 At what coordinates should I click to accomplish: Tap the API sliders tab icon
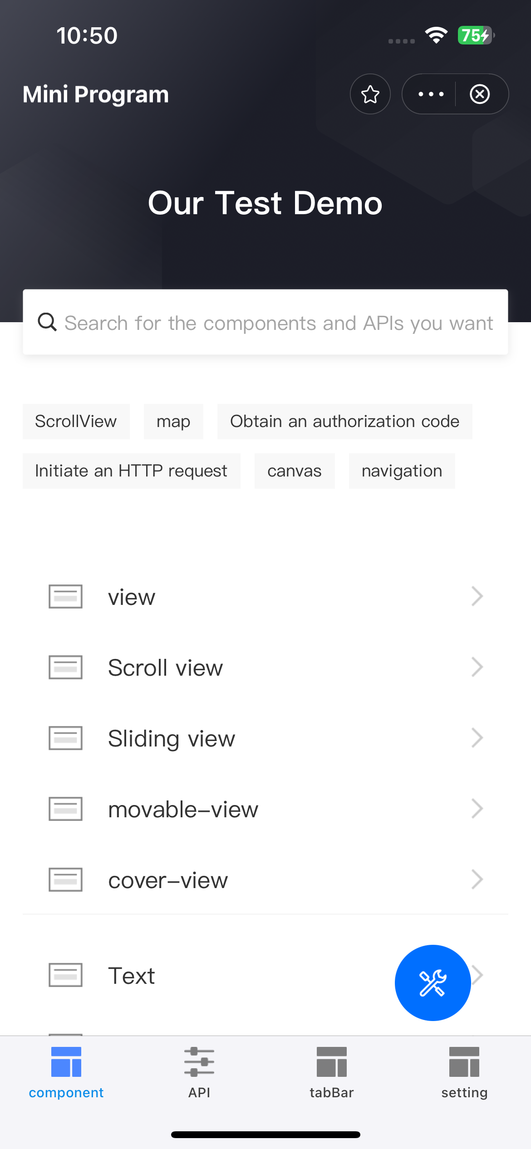point(199,1062)
